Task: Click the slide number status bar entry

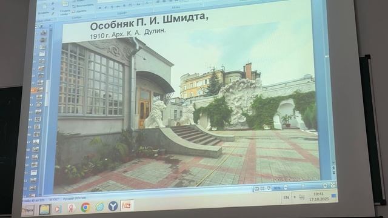Action: [34, 200]
